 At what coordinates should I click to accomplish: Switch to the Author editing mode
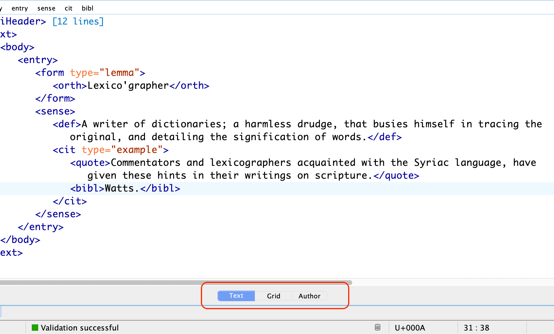[x=309, y=296]
